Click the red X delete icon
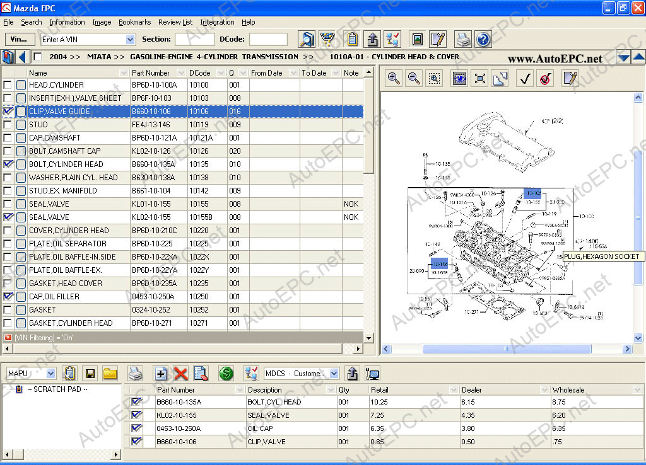 point(181,374)
